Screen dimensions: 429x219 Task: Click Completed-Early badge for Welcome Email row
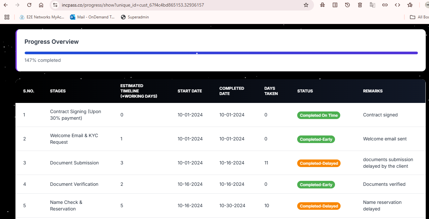point(316,139)
